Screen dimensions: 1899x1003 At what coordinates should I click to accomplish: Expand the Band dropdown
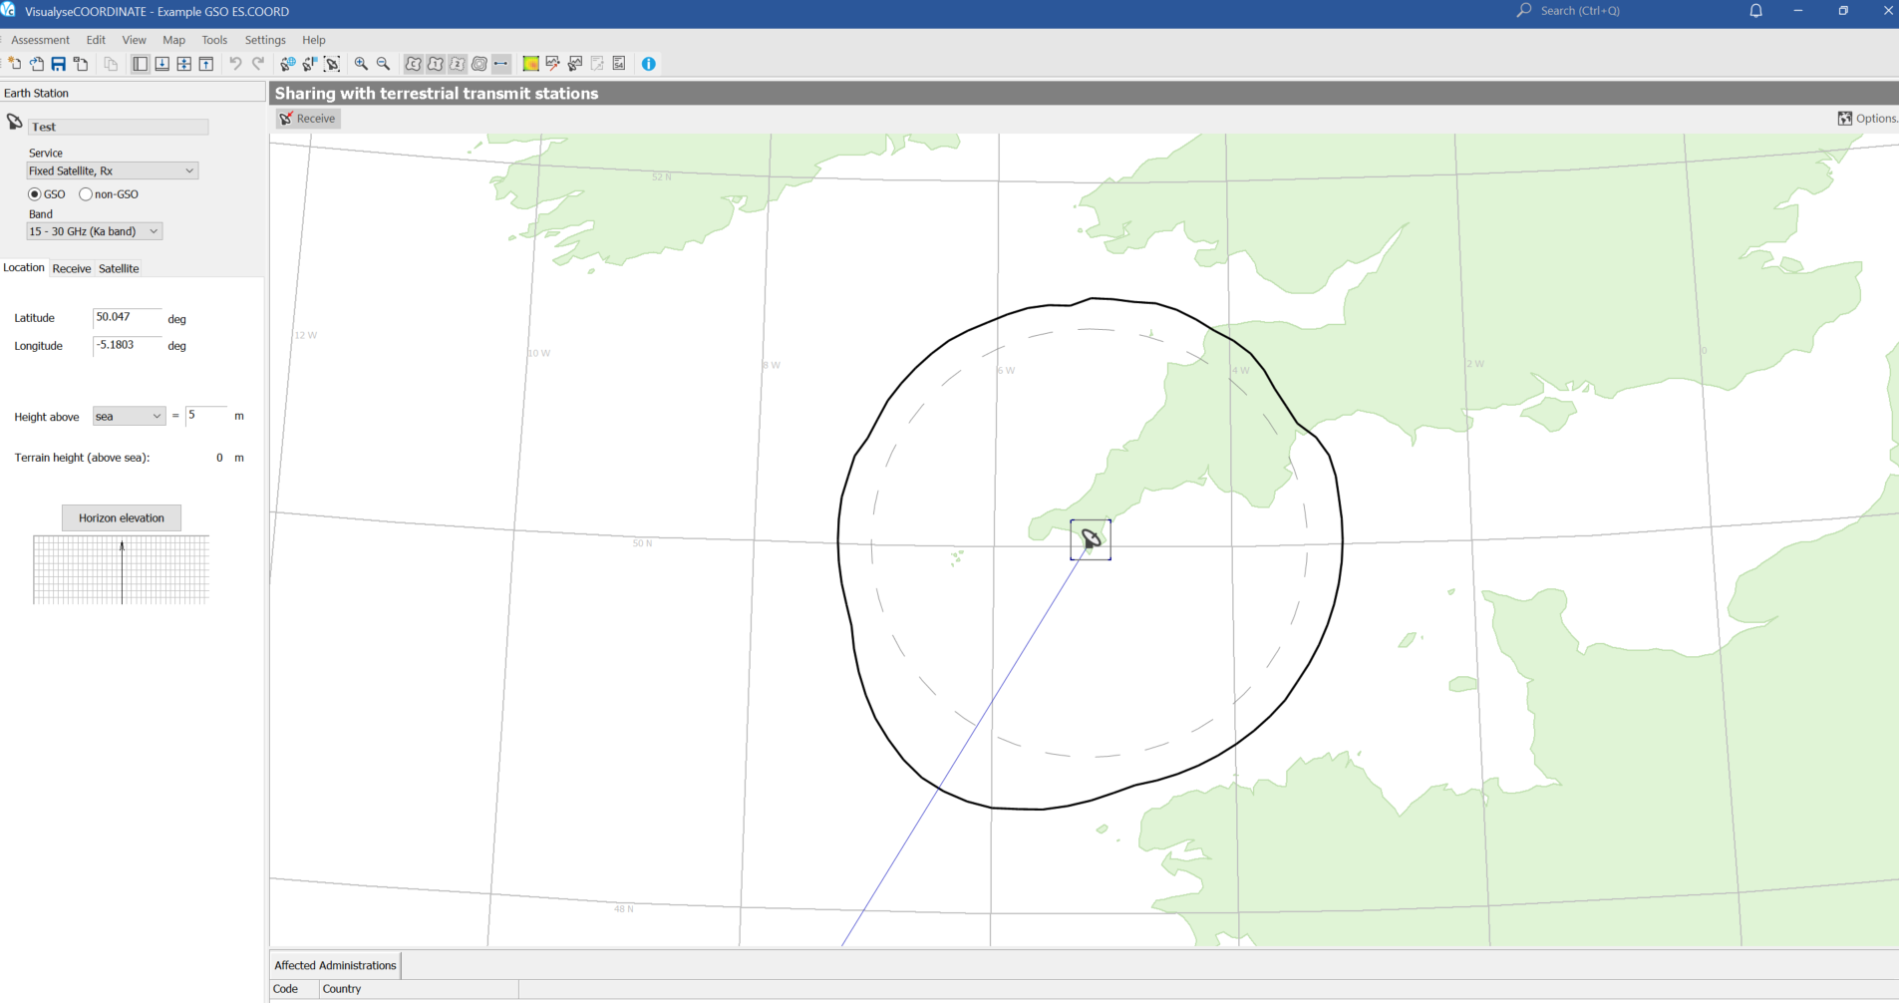click(x=94, y=231)
